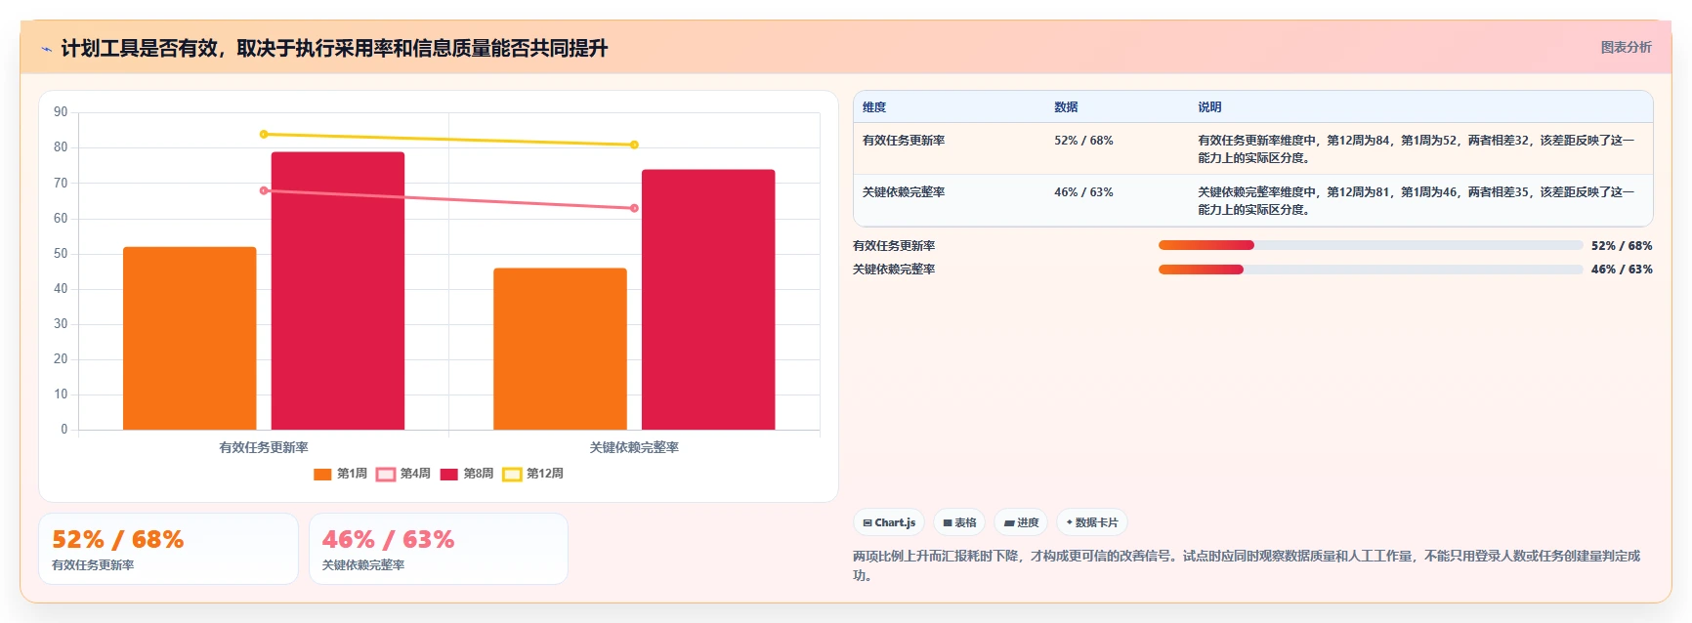
Task: Toggle the 第12周 legend item
Action: 533,474
